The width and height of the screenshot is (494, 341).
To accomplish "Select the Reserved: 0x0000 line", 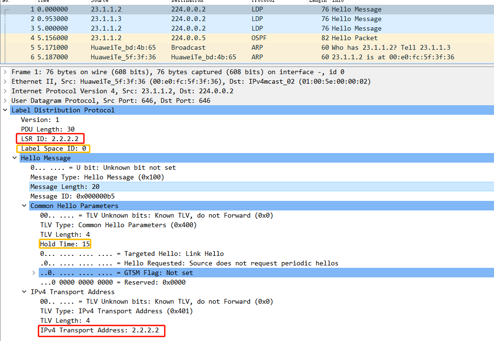I will point(113,282).
